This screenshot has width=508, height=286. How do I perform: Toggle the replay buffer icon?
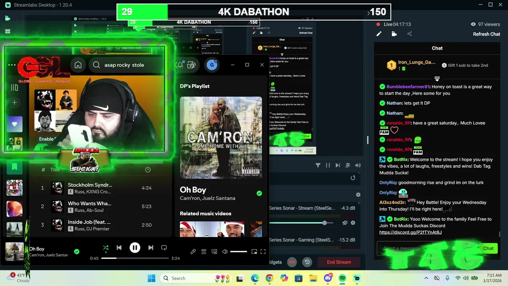[x=307, y=262]
